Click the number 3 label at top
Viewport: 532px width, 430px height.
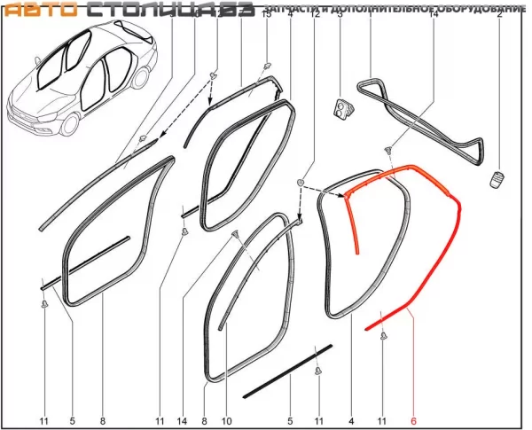pos(340,17)
